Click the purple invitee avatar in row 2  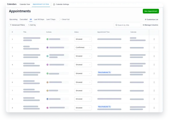coord(47,48)
